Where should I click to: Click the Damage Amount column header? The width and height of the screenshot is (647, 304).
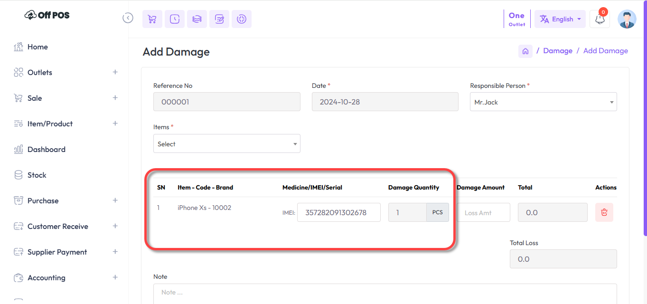coord(480,187)
